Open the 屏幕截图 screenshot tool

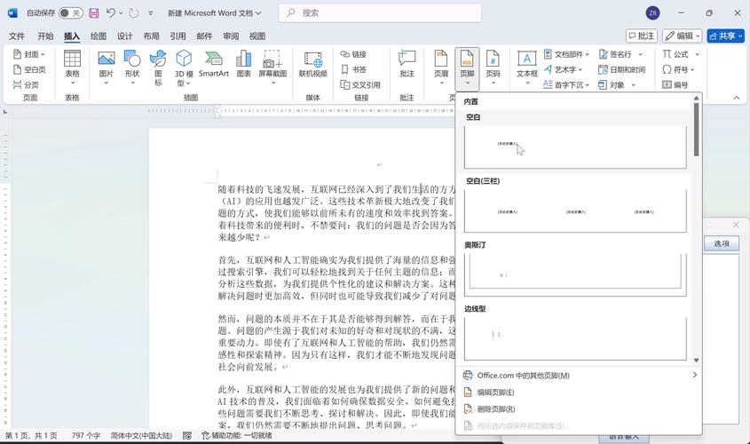coord(272,67)
